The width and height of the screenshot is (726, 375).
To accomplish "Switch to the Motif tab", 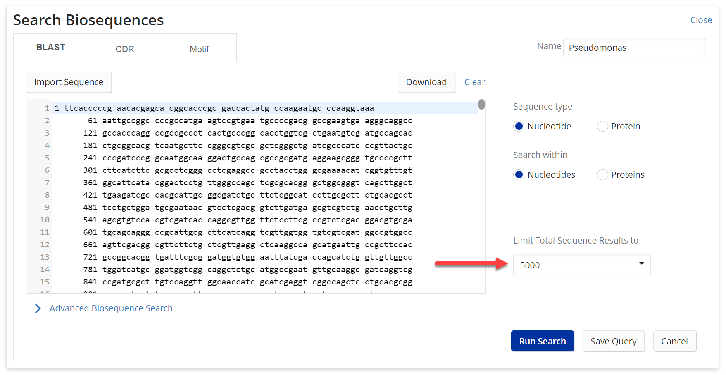I will point(199,49).
